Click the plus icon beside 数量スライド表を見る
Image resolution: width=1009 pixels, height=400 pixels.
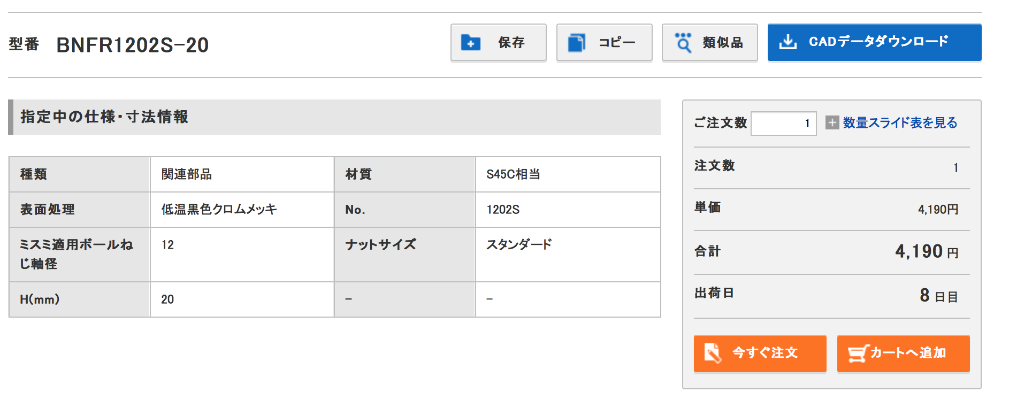point(832,123)
